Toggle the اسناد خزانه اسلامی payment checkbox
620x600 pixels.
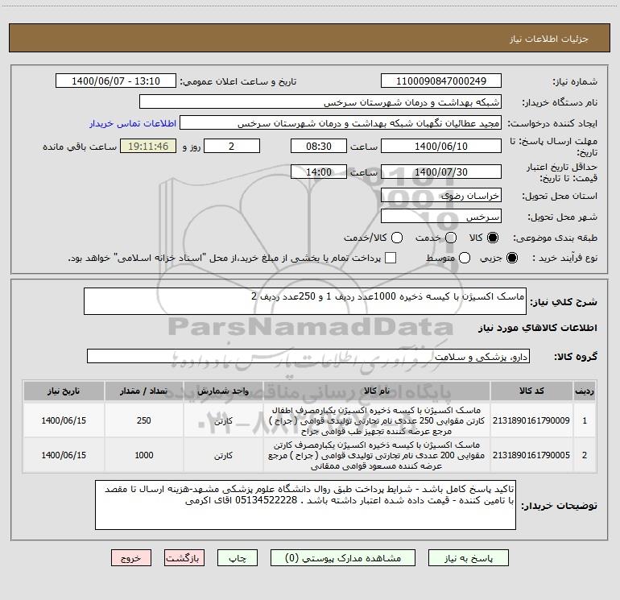pyautogui.click(x=391, y=258)
